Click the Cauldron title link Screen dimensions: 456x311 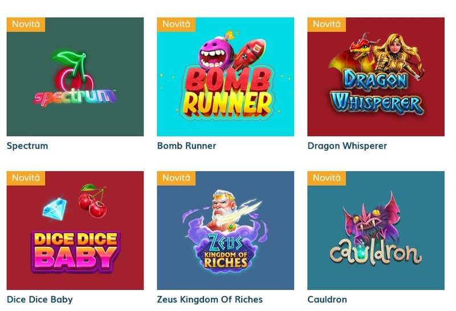point(327,300)
